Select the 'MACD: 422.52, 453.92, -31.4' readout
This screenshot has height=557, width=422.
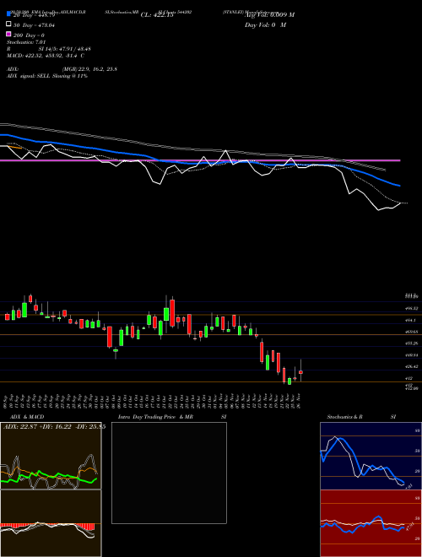[x=42, y=56]
